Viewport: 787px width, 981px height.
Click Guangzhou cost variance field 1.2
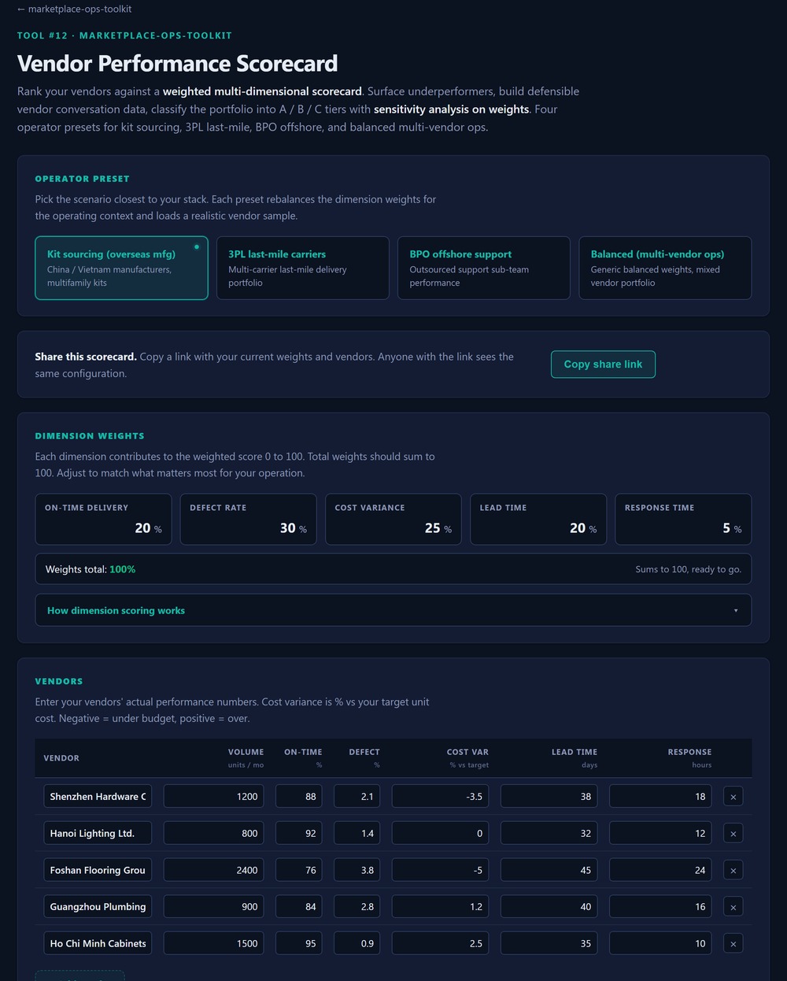click(x=440, y=906)
